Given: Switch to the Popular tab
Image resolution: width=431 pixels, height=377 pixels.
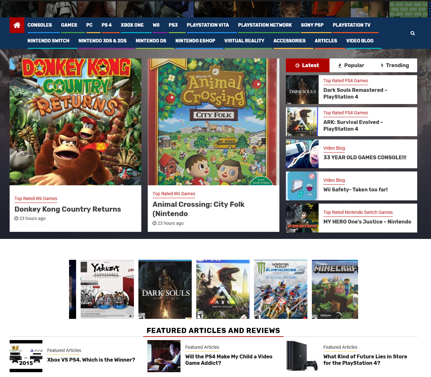Looking at the screenshot, I should [351, 65].
